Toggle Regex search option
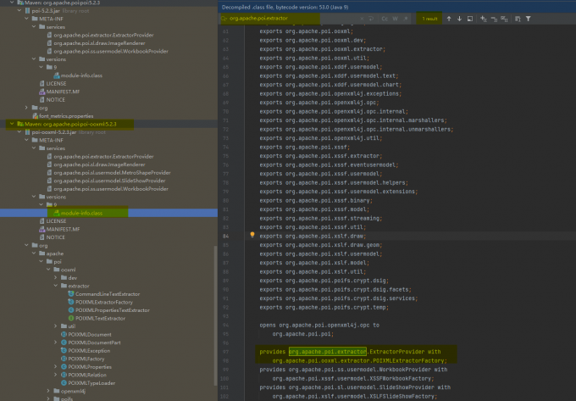 point(406,19)
